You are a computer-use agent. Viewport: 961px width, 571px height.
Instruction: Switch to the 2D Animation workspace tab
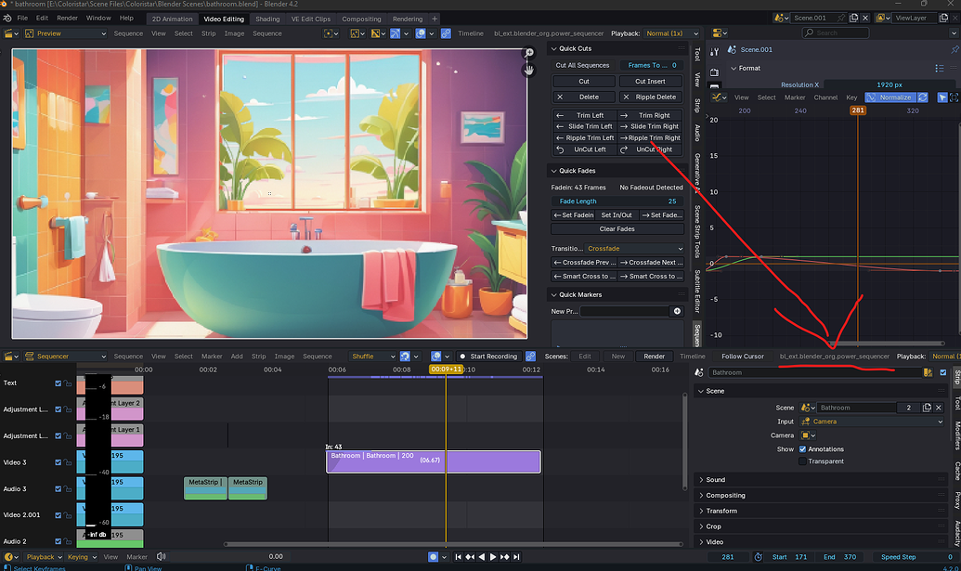pyautogui.click(x=172, y=19)
